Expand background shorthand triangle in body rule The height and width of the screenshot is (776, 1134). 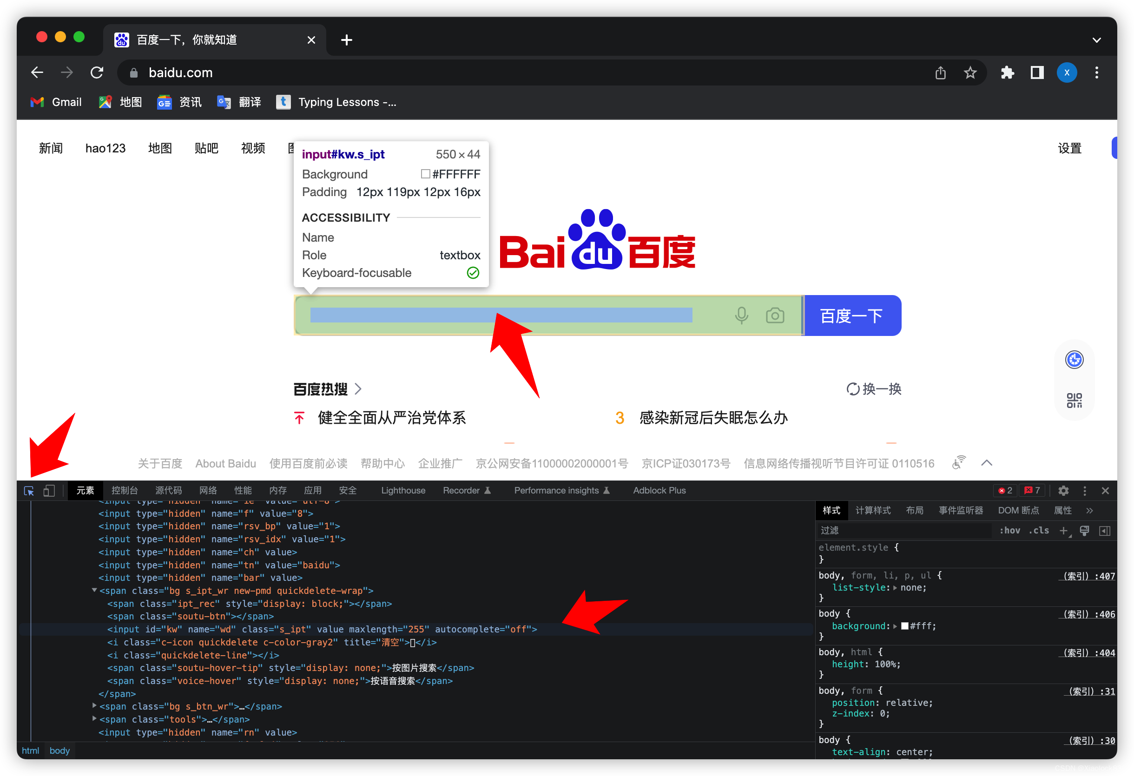(x=896, y=626)
